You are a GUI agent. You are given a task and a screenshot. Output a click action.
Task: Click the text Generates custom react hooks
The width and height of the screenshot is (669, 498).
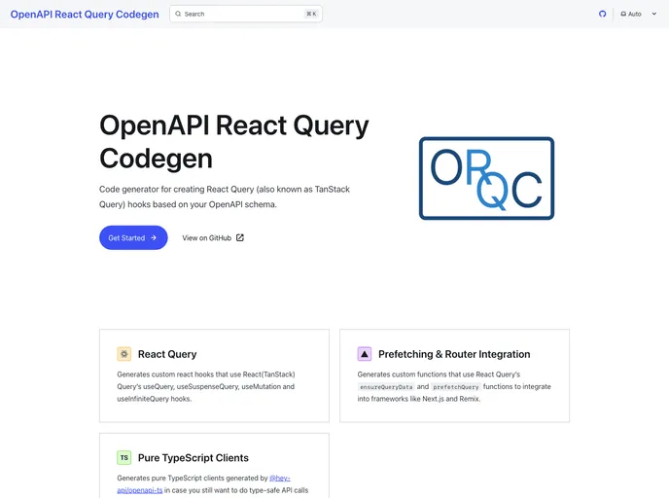coord(205,386)
